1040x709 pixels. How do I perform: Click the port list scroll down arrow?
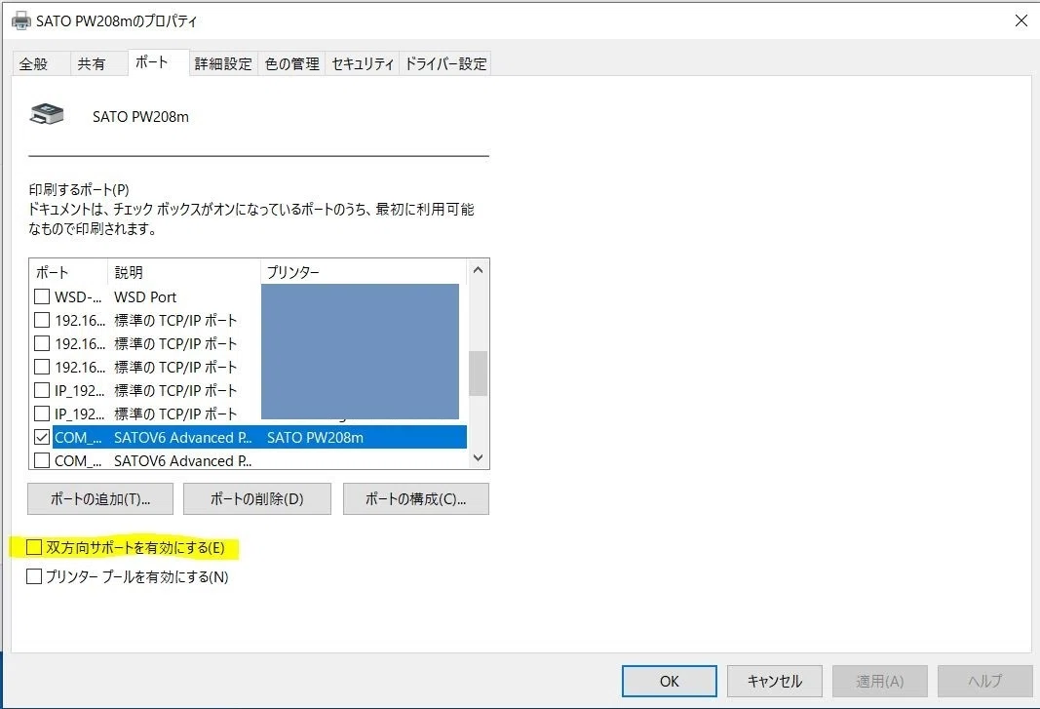coord(478,457)
